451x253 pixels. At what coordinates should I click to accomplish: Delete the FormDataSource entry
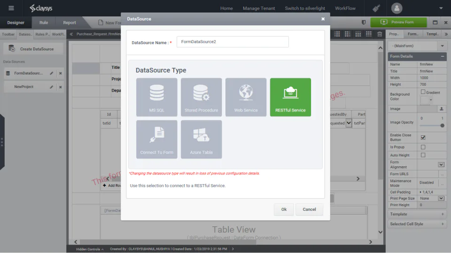pyautogui.click(x=61, y=74)
